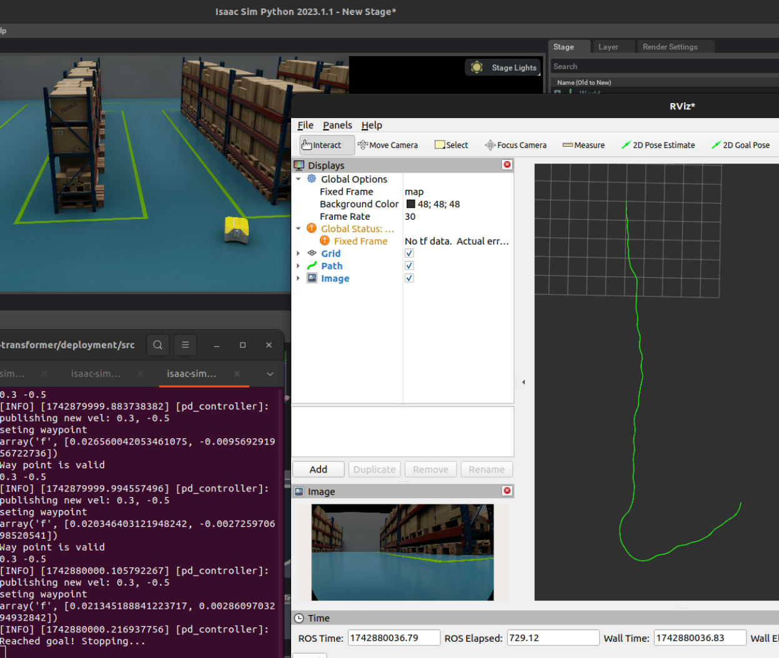
Task: Select the 2D Pose Estimate tool
Action: pyautogui.click(x=658, y=145)
